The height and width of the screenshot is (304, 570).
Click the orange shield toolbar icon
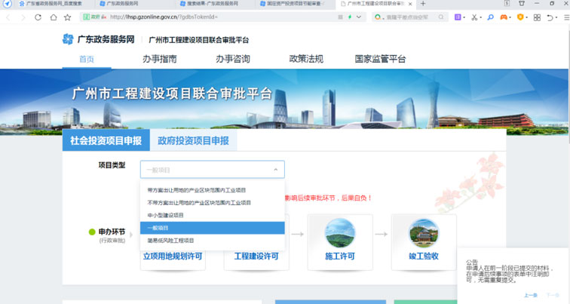[x=520, y=17]
